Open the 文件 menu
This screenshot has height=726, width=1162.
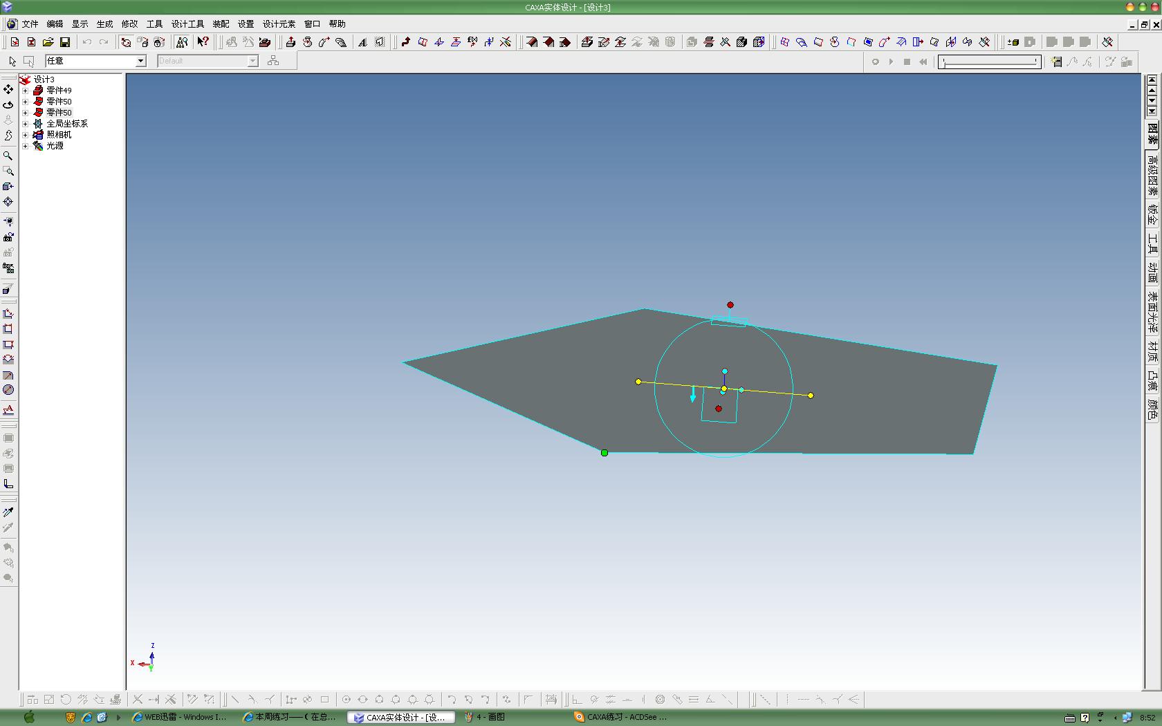(30, 24)
